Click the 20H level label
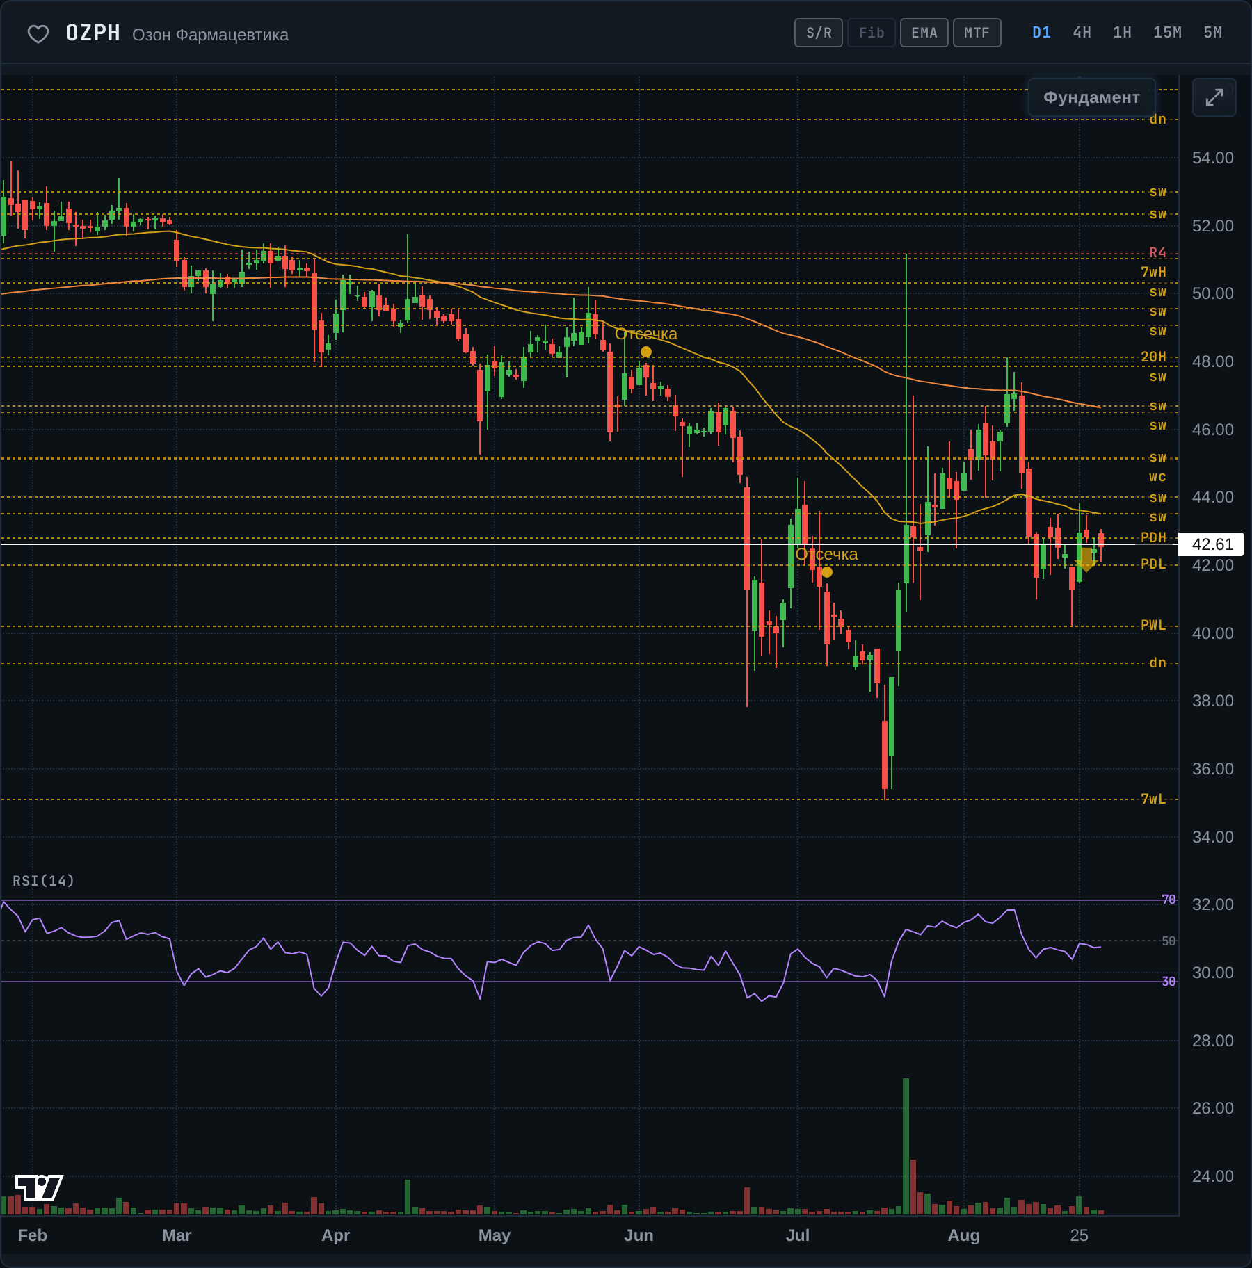 point(1153,357)
